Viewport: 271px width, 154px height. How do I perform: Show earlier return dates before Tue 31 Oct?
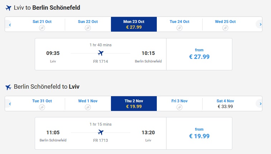10,104
